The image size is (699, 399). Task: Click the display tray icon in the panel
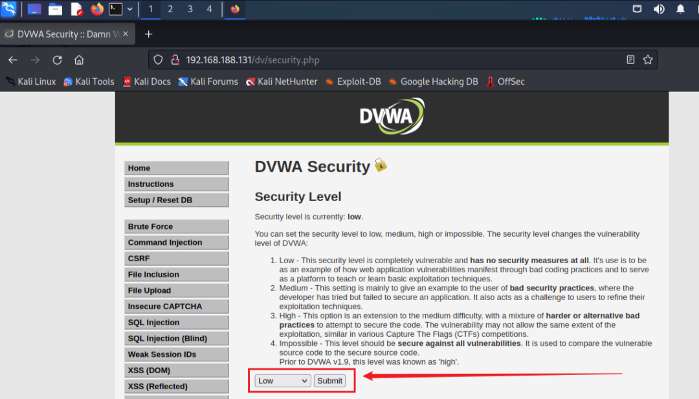[637, 9]
